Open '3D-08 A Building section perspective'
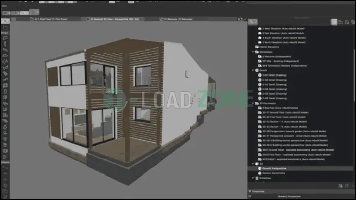This screenshot has height=200, width=356. click(x=295, y=140)
